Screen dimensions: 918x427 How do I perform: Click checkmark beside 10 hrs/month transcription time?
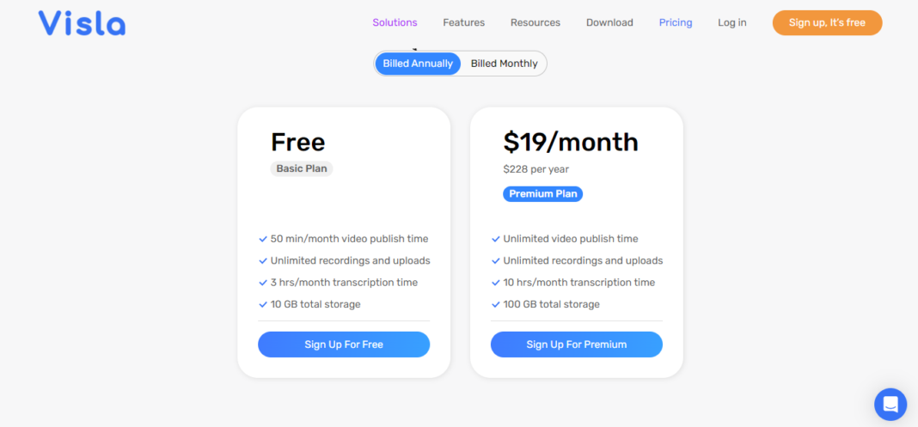coord(496,283)
